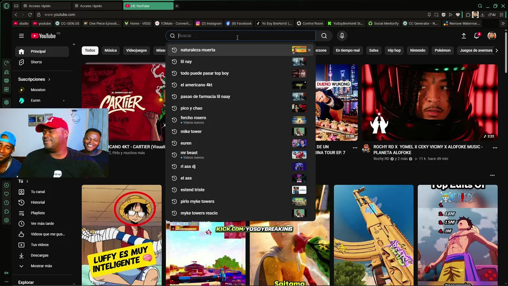Open Euren subscription channel

coord(42,100)
